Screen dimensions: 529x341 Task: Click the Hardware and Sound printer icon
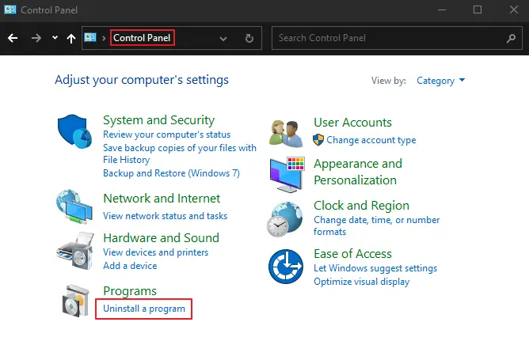pyautogui.click(x=75, y=250)
